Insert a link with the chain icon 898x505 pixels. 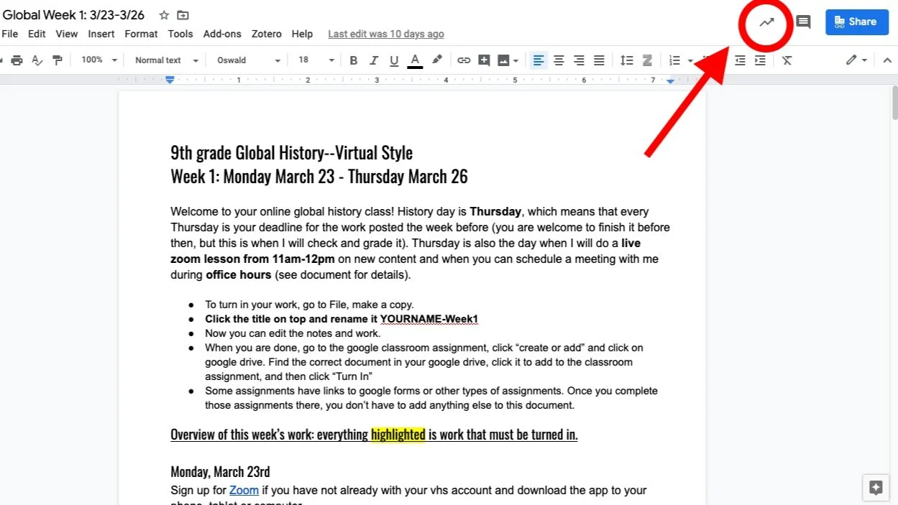point(464,60)
